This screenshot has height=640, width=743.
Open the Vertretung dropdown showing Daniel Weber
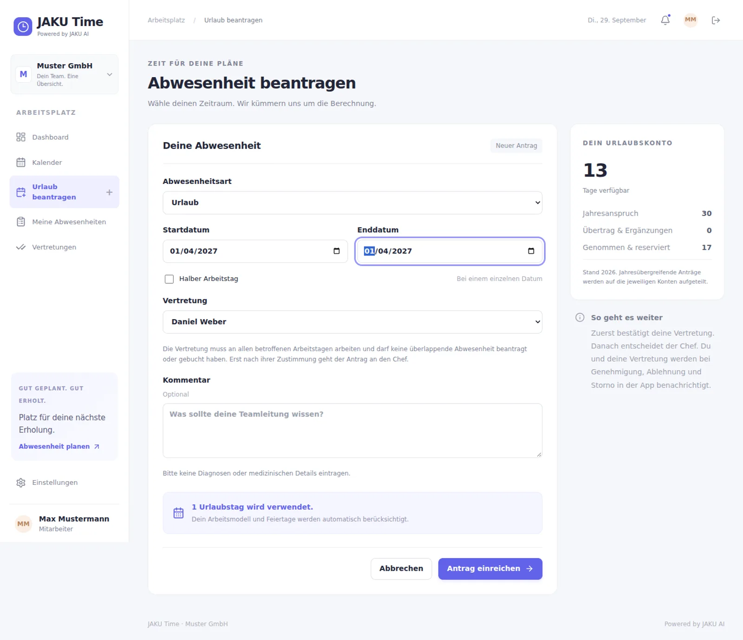[x=352, y=322]
